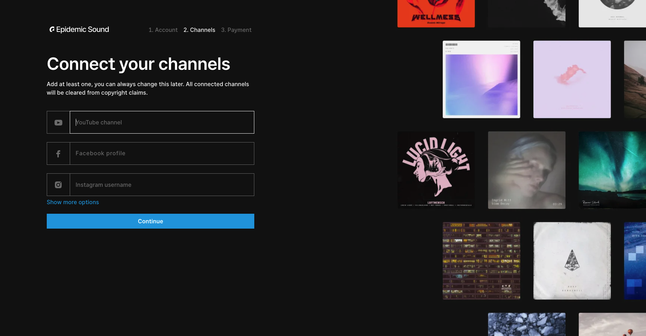Open the red Wellmess album cover
Screen dimensions: 646x336
(x=436, y=13)
